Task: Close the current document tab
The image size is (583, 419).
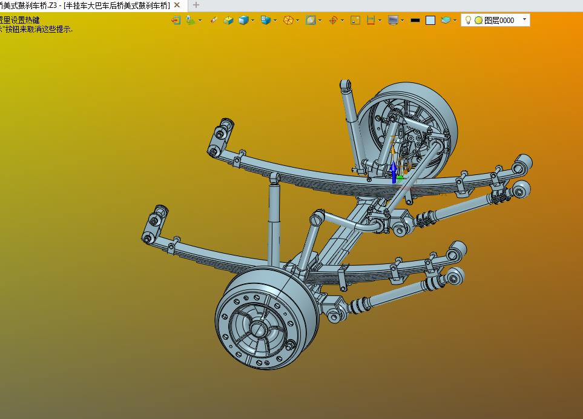Action: 177,5
